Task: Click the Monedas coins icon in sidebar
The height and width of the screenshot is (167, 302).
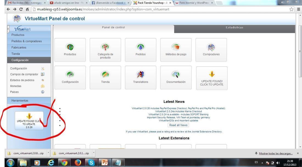Action: 43,86
